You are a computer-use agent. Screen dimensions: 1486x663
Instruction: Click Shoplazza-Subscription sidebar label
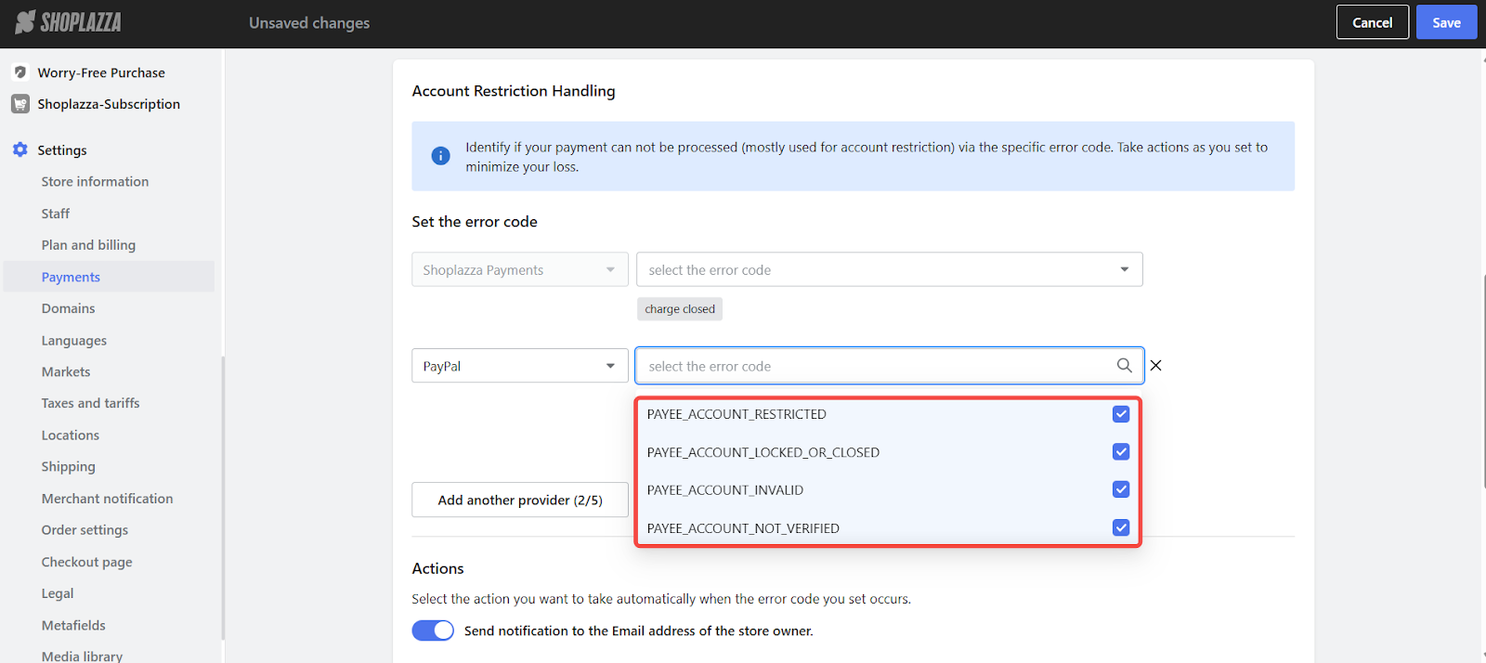(109, 104)
